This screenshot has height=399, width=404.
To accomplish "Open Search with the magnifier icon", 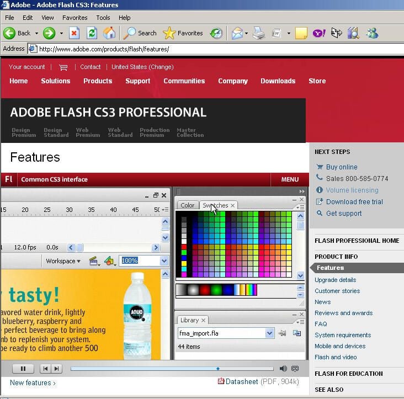I will click(x=129, y=33).
